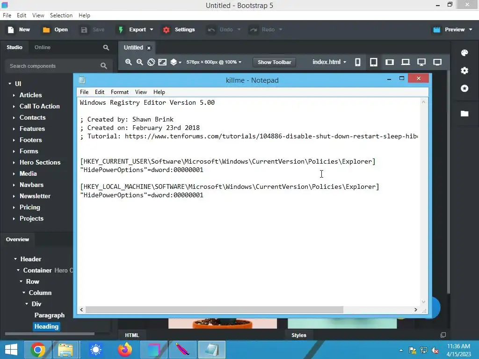Expand the Call To Action group
Viewport: 479px width, 359px height.
pos(14,107)
